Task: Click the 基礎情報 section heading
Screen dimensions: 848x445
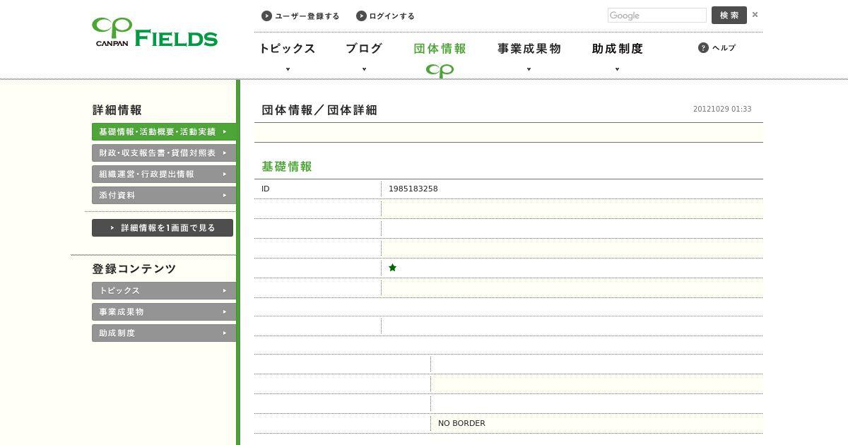Action: tap(287, 167)
